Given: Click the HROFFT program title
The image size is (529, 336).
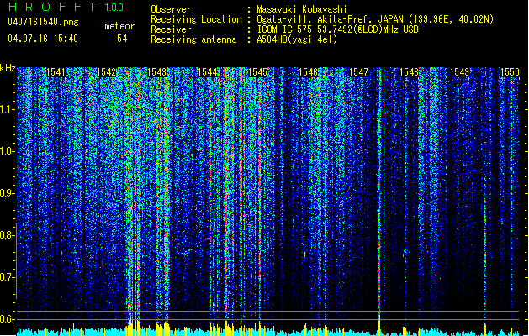Looking at the screenshot, I should (52, 7).
